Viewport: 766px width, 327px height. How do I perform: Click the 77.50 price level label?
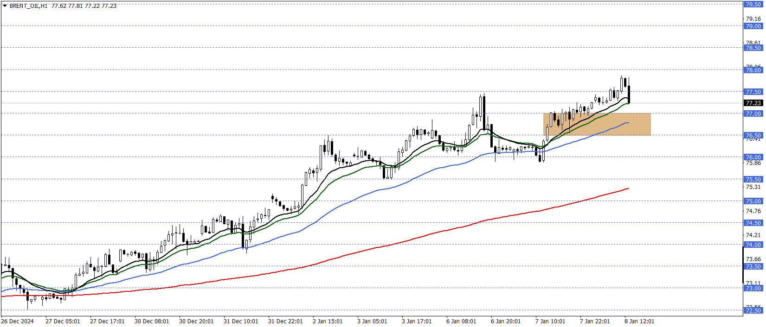click(x=753, y=92)
